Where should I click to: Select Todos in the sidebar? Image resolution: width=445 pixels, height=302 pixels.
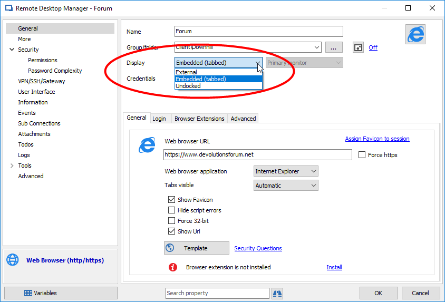(26, 144)
